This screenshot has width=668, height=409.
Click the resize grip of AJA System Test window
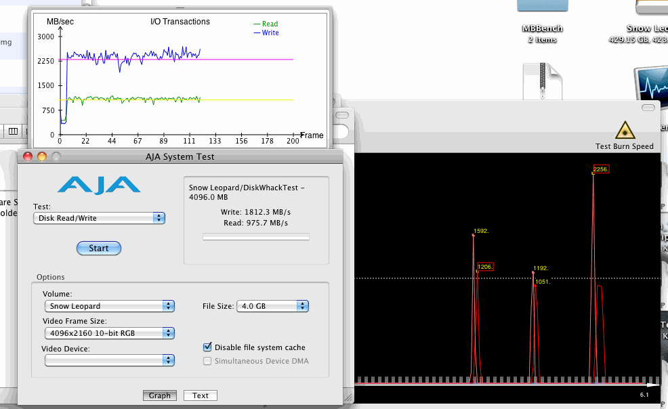[348, 398]
